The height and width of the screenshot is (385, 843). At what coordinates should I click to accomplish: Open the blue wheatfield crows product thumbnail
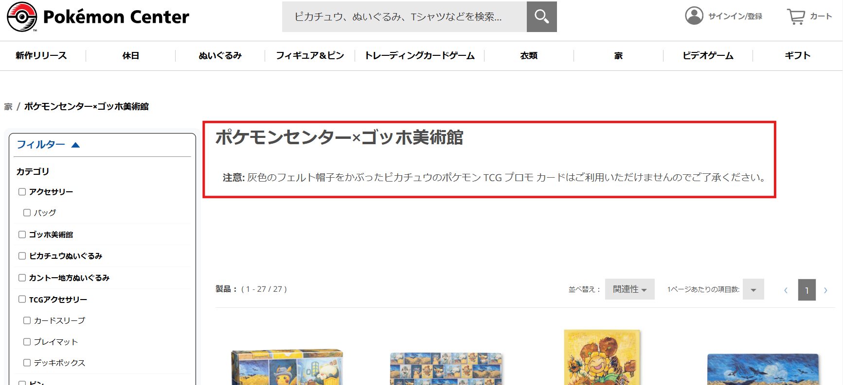(x=763, y=369)
